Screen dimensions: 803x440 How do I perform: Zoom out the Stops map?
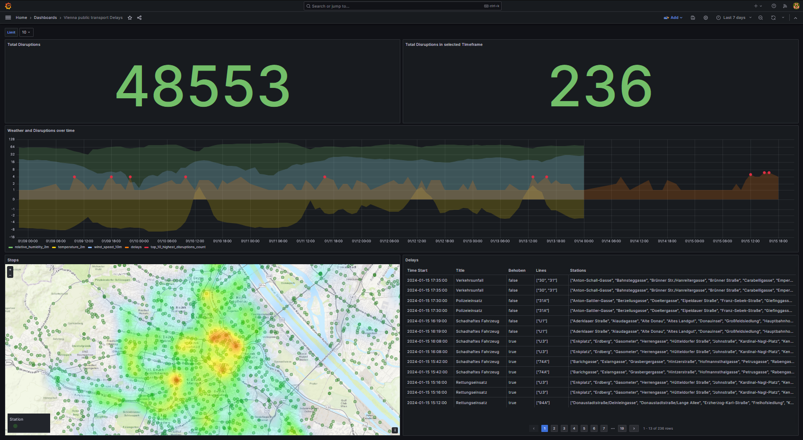[10, 275]
